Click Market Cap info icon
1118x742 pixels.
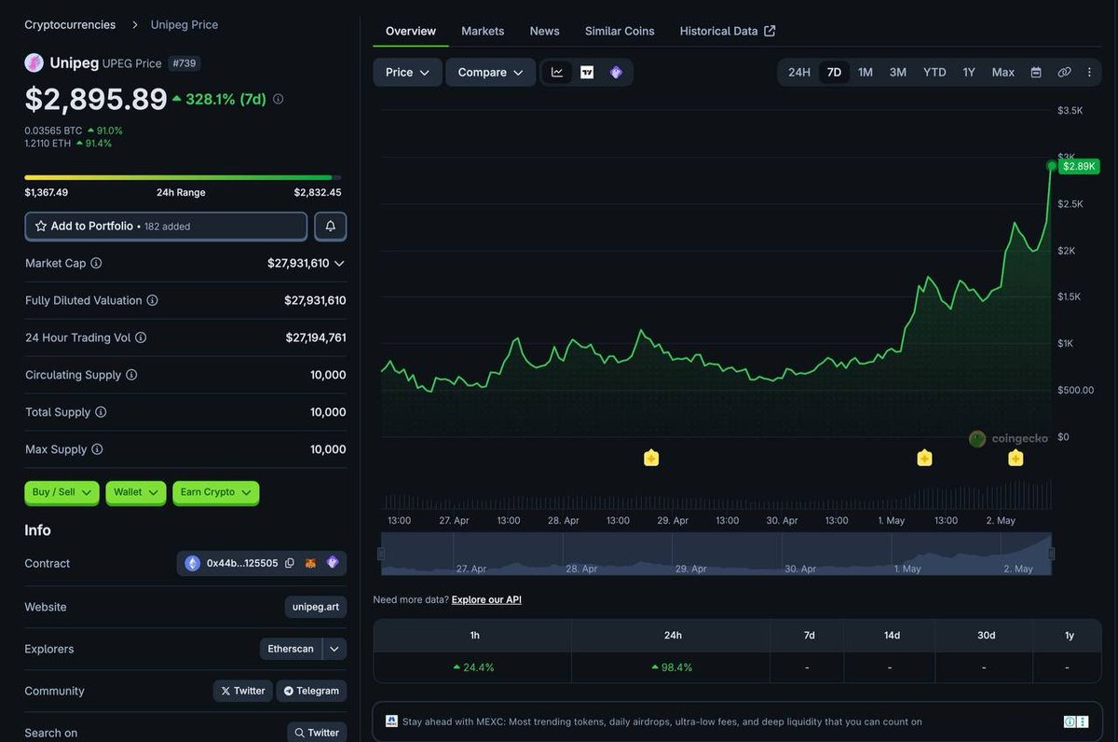96,264
